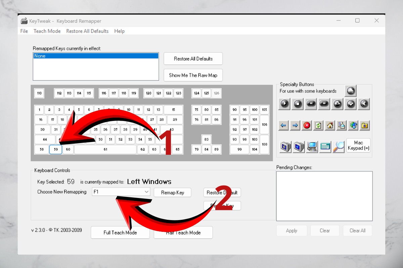
Task: Click Show Me The Raw Map button
Action: (193, 75)
